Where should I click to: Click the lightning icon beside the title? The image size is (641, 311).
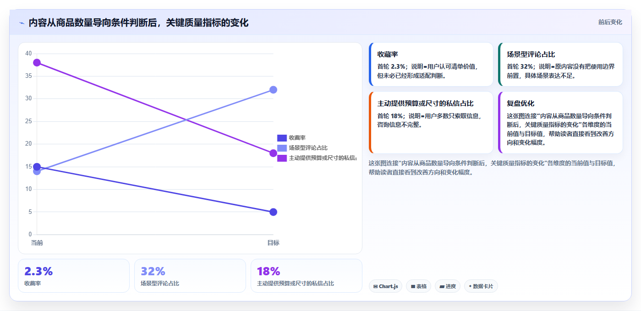click(22, 23)
